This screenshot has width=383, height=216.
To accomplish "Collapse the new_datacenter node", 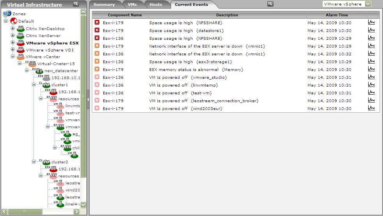I will [26, 70].
